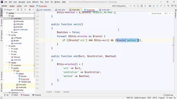Image resolution: width=177 pixels, height=99 pixels.
Task: Open the Refactor menu
Action: click(x=35, y=2)
